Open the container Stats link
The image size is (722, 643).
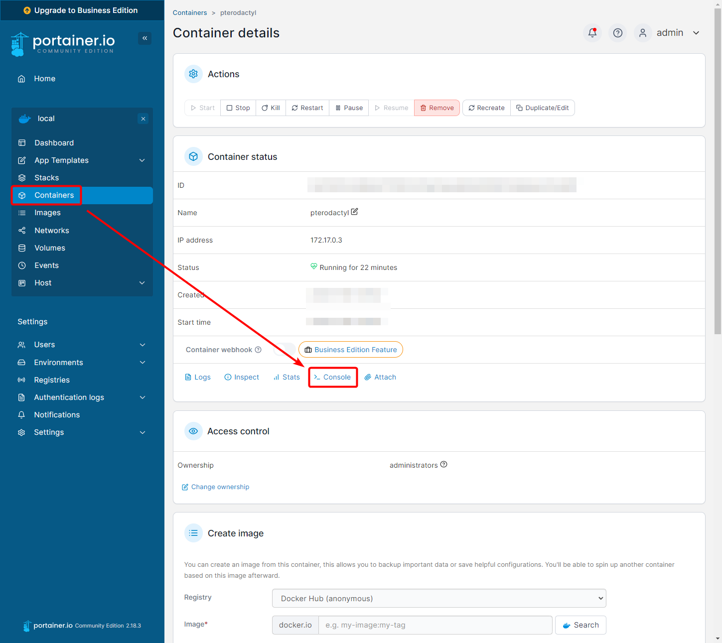[287, 377]
